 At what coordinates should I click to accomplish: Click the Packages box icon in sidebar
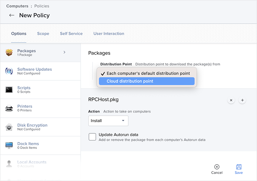pos(9,52)
